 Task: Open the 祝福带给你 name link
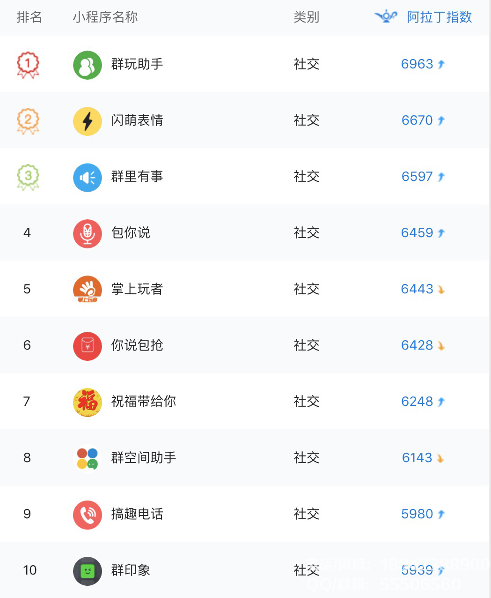pyautogui.click(x=144, y=402)
